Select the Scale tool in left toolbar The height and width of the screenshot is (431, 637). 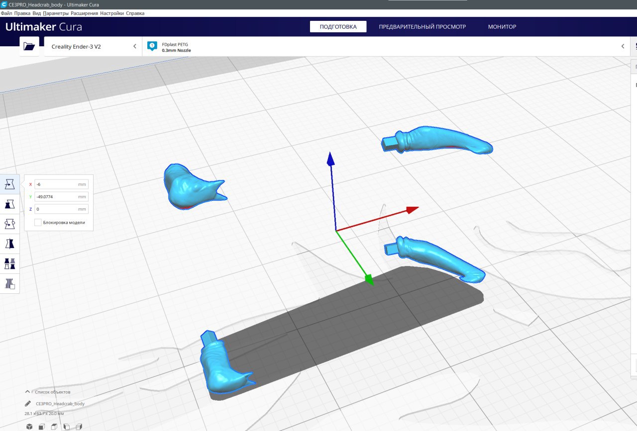click(10, 204)
